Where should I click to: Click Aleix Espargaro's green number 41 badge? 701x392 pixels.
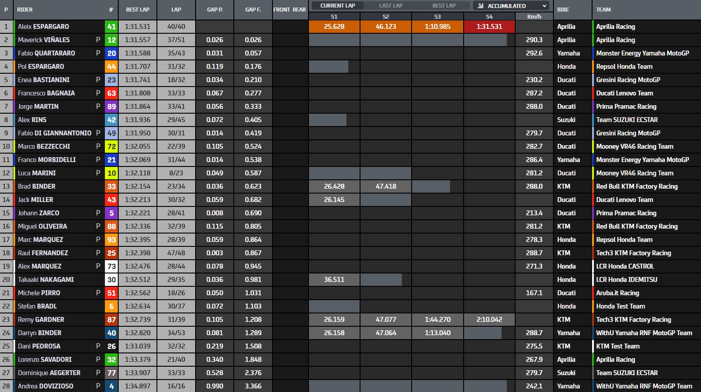point(111,27)
